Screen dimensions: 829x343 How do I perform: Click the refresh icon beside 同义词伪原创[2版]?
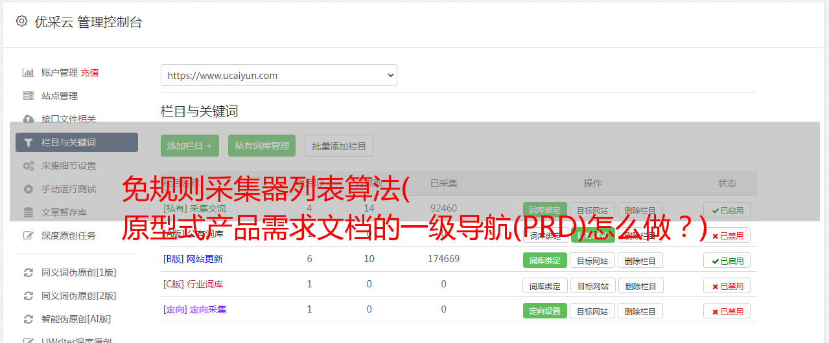click(28, 296)
